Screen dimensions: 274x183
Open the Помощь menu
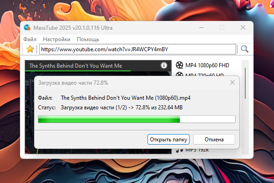[x=88, y=39]
